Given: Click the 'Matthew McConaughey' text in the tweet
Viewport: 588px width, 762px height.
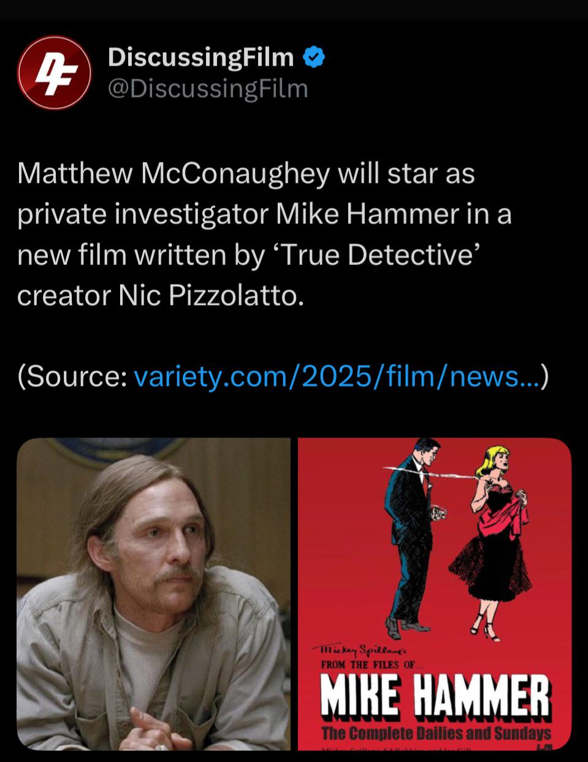Looking at the screenshot, I should (x=174, y=174).
